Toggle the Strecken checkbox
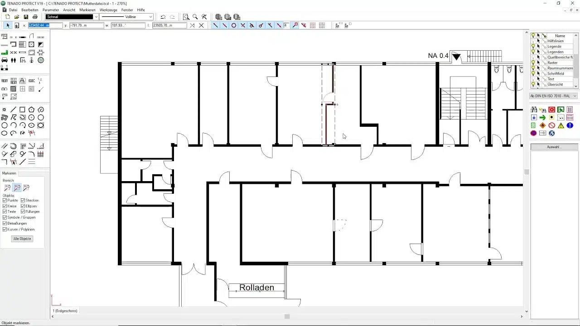The width and height of the screenshot is (580, 326). point(23,200)
